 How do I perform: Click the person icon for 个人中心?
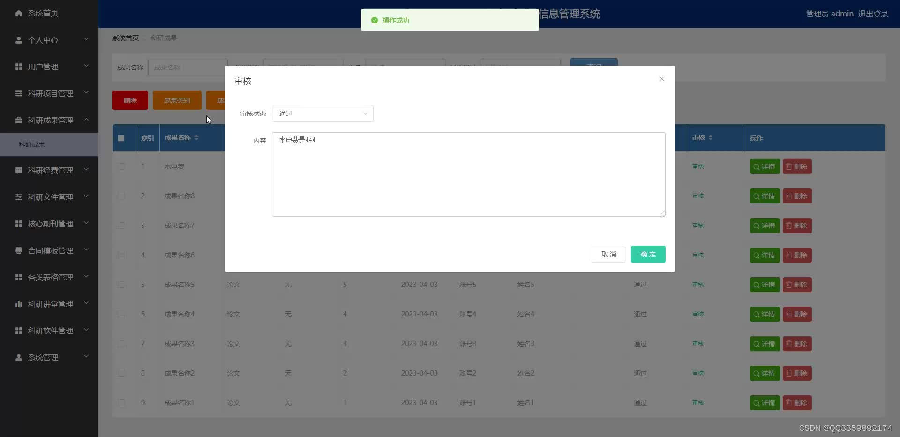pyautogui.click(x=19, y=40)
